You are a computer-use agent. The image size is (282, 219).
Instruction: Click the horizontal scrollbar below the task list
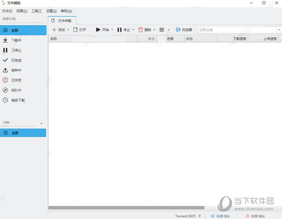[127, 207]
